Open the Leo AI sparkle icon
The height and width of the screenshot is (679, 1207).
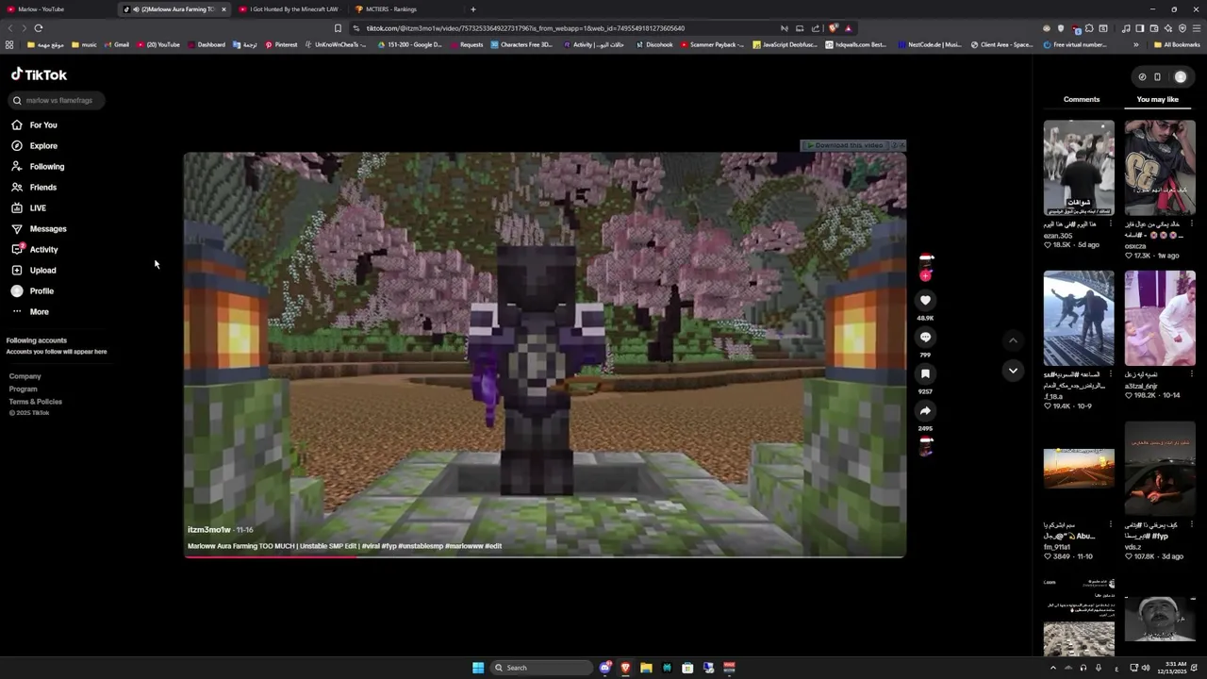click(1168, 28)
